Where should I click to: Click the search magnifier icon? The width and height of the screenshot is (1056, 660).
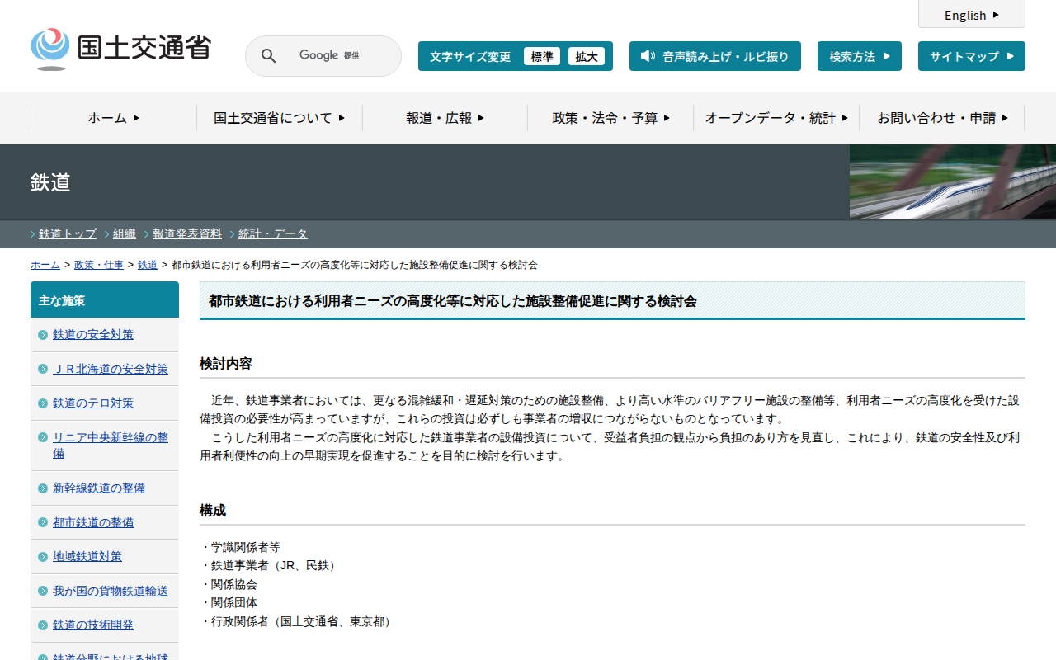[268, 56]
